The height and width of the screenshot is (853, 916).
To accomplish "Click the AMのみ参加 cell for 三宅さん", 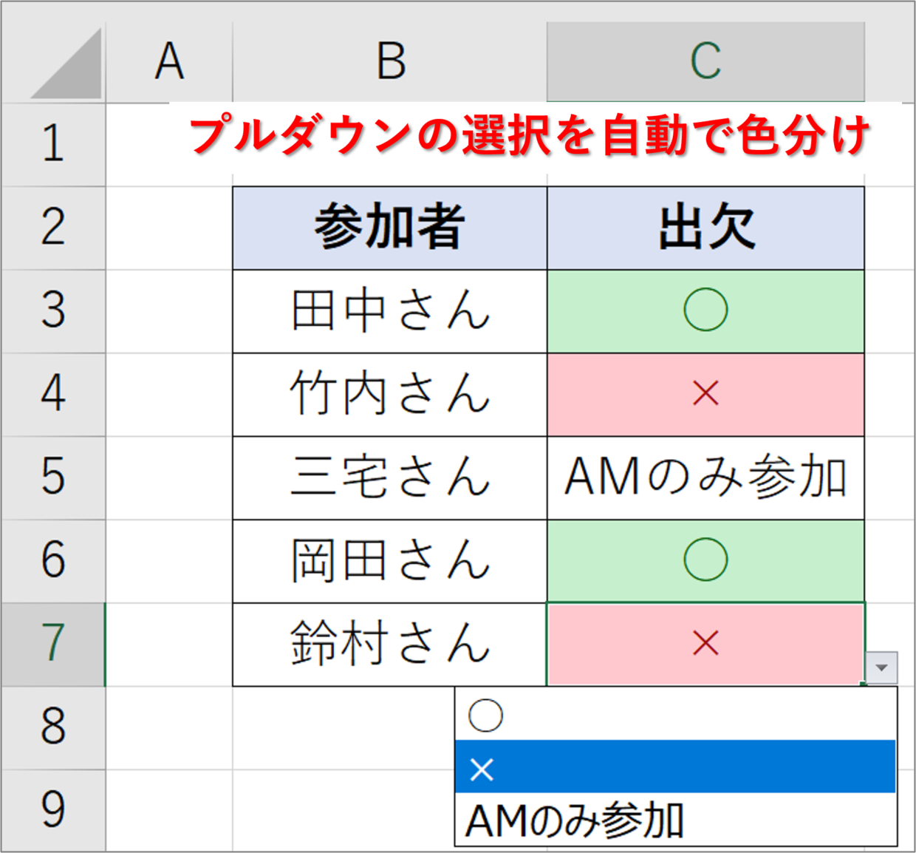I will click(706, 478).
